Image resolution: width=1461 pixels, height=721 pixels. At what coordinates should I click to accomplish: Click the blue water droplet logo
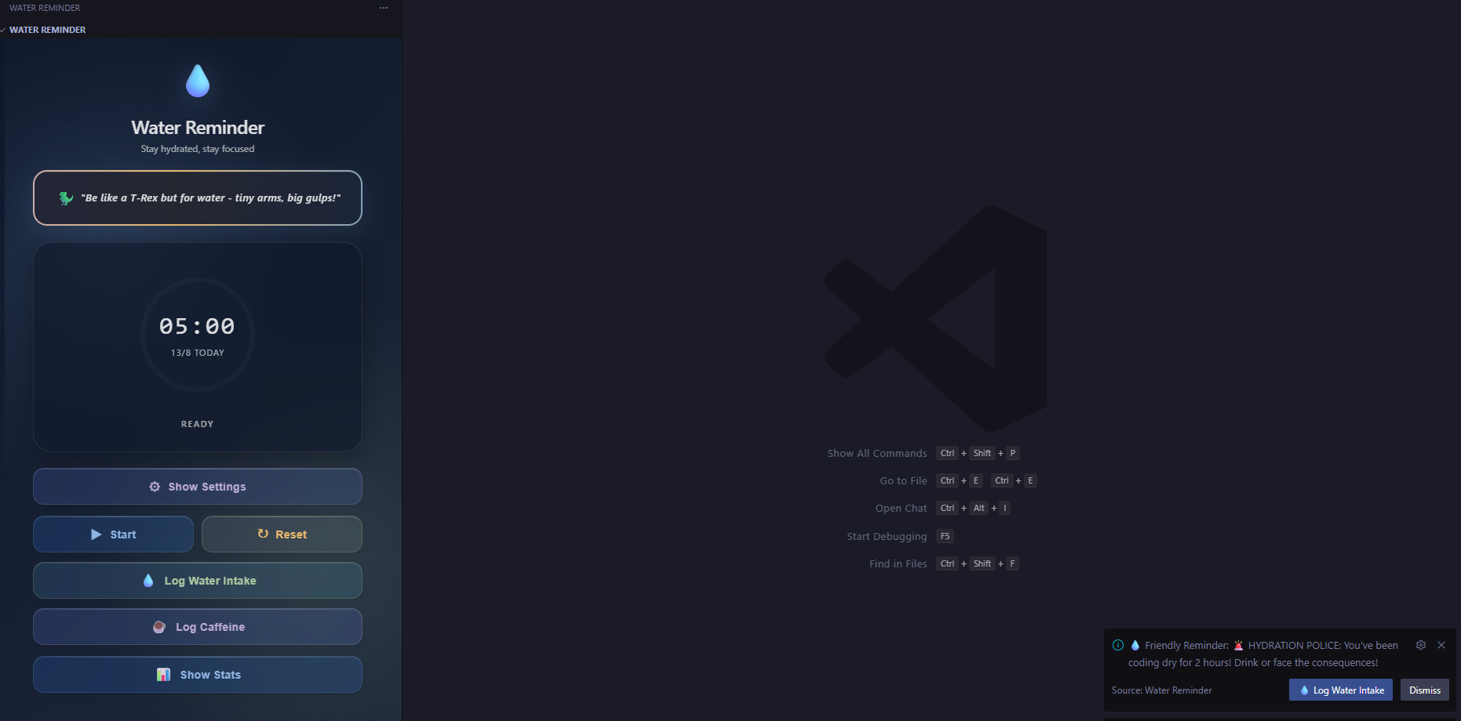point(198,81)
